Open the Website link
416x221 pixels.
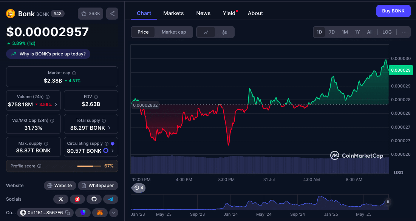60,186
